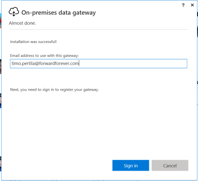Open help with the question mark icon
Screen dimensions: 198x181
coord(183,5)
